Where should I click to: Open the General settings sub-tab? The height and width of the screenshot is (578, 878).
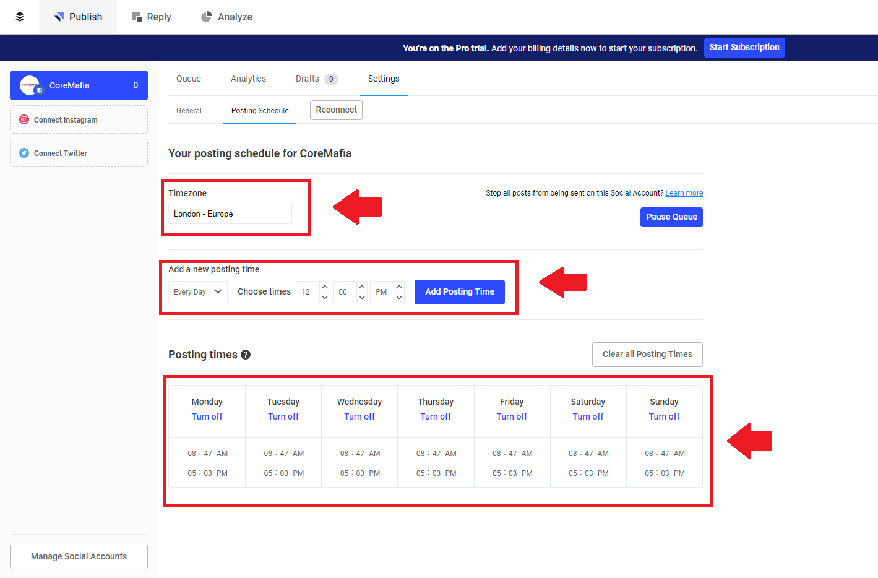pos(189,111)
